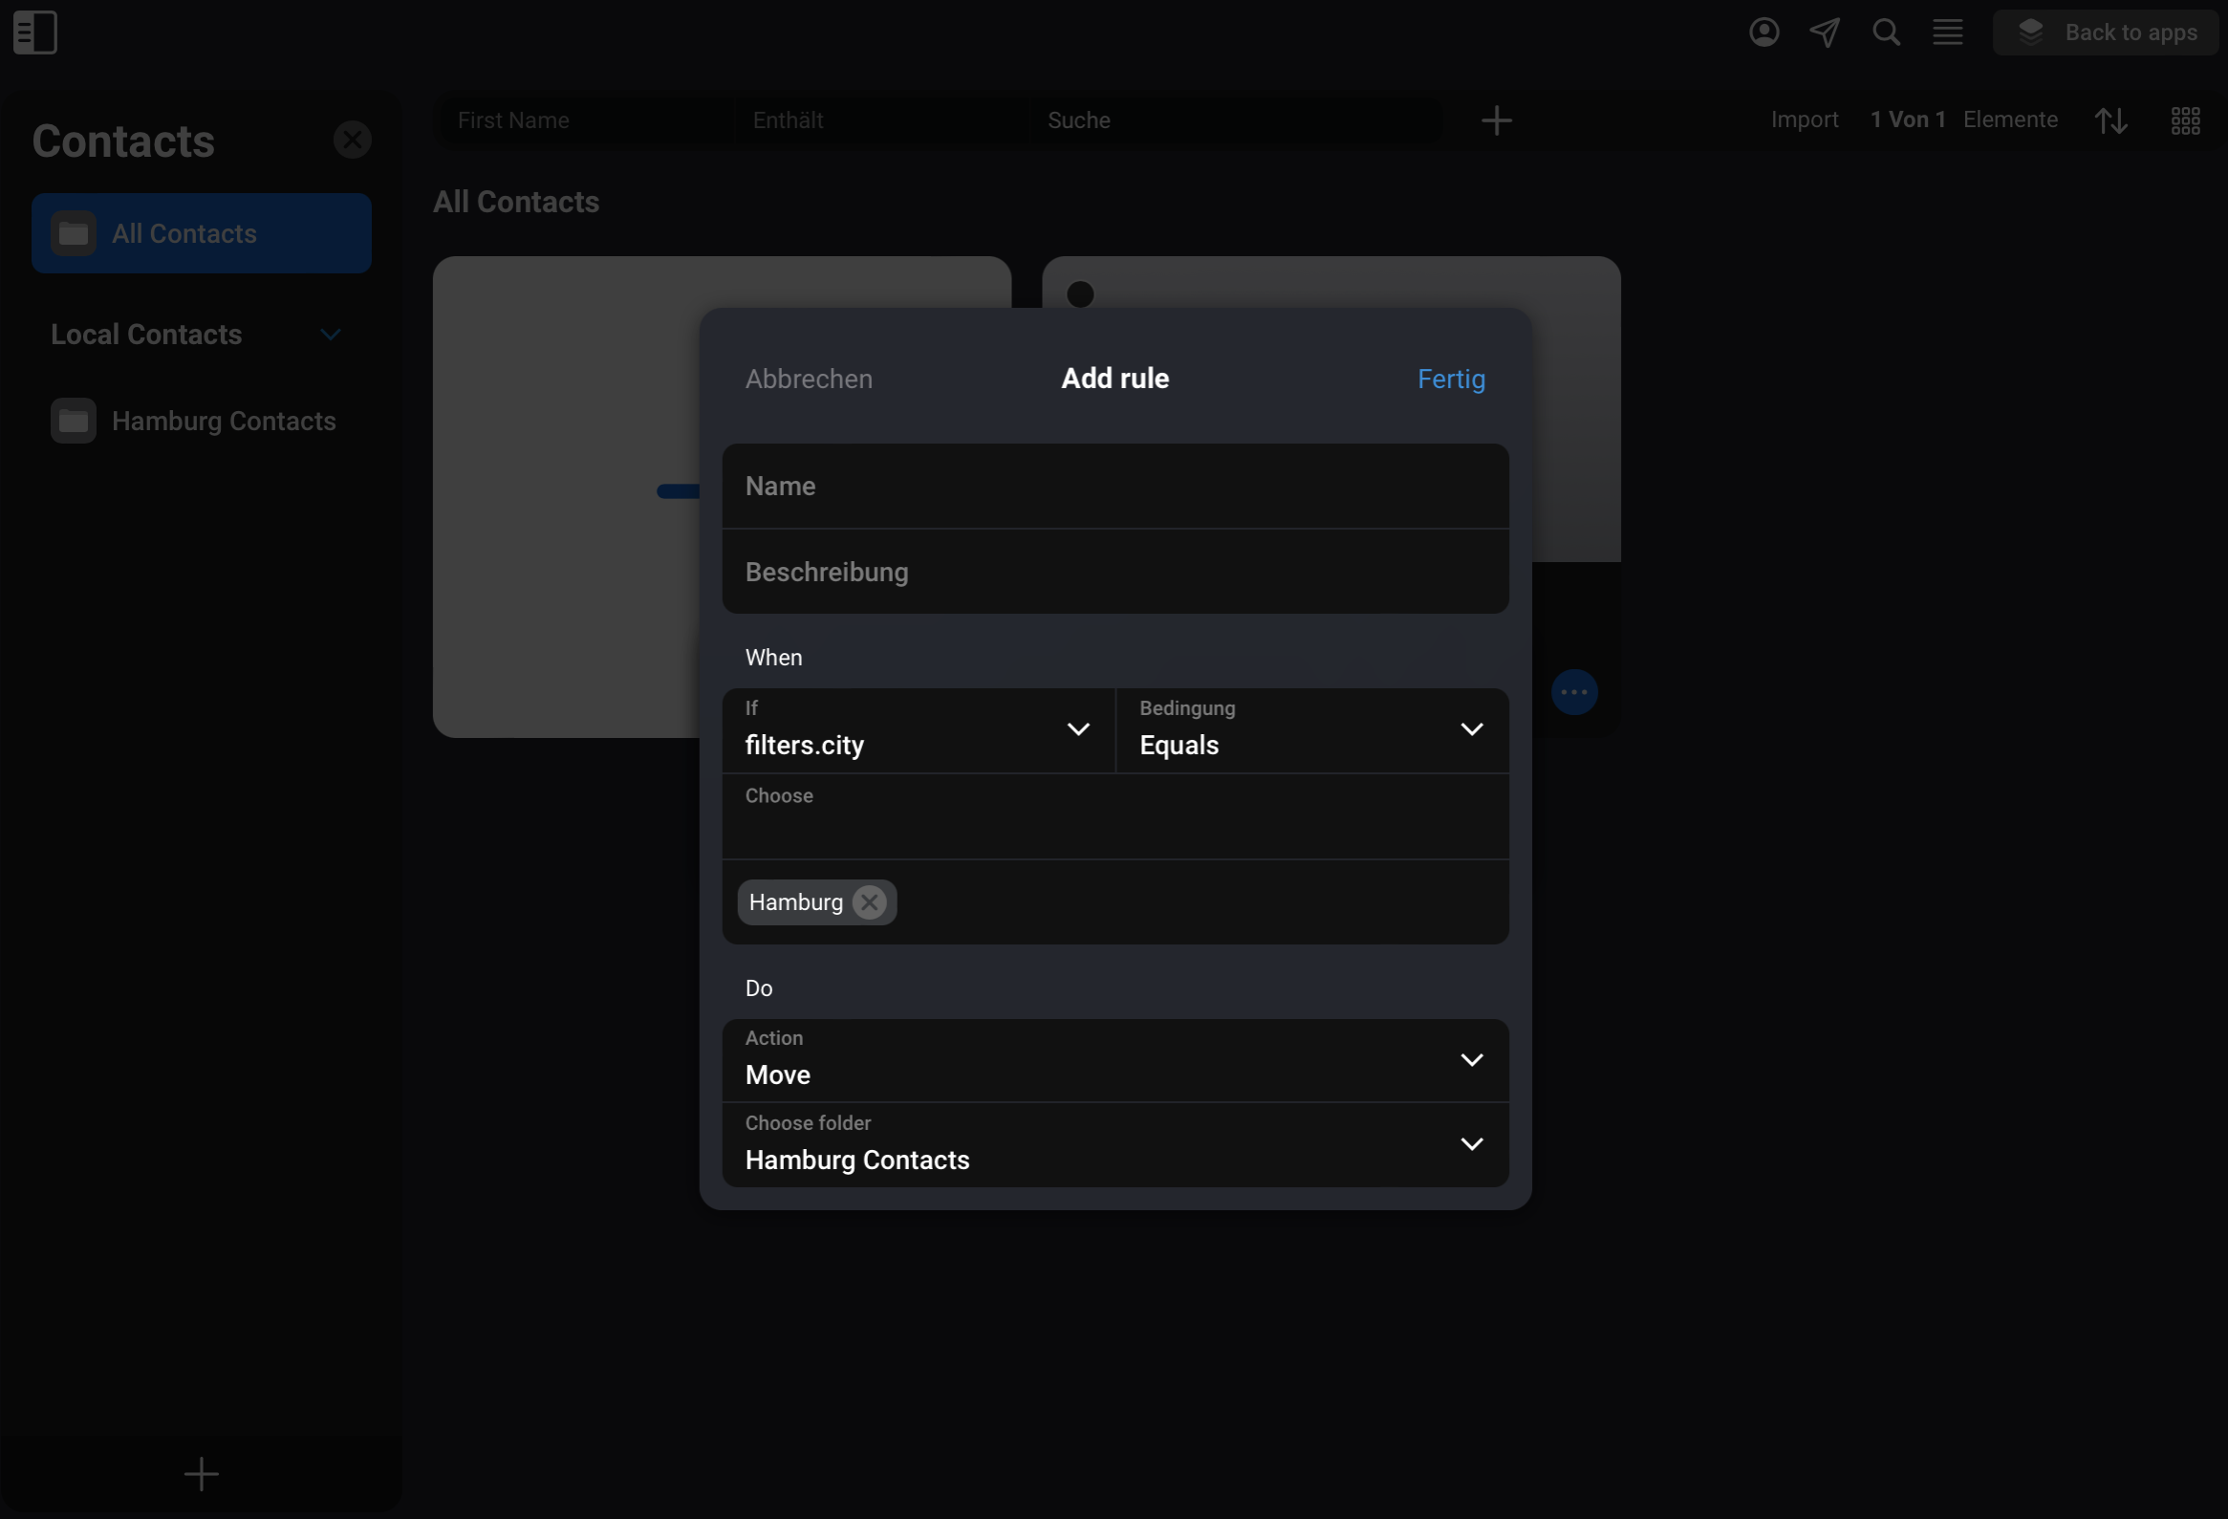Open the If filters.city dropdown

[919, 730]
